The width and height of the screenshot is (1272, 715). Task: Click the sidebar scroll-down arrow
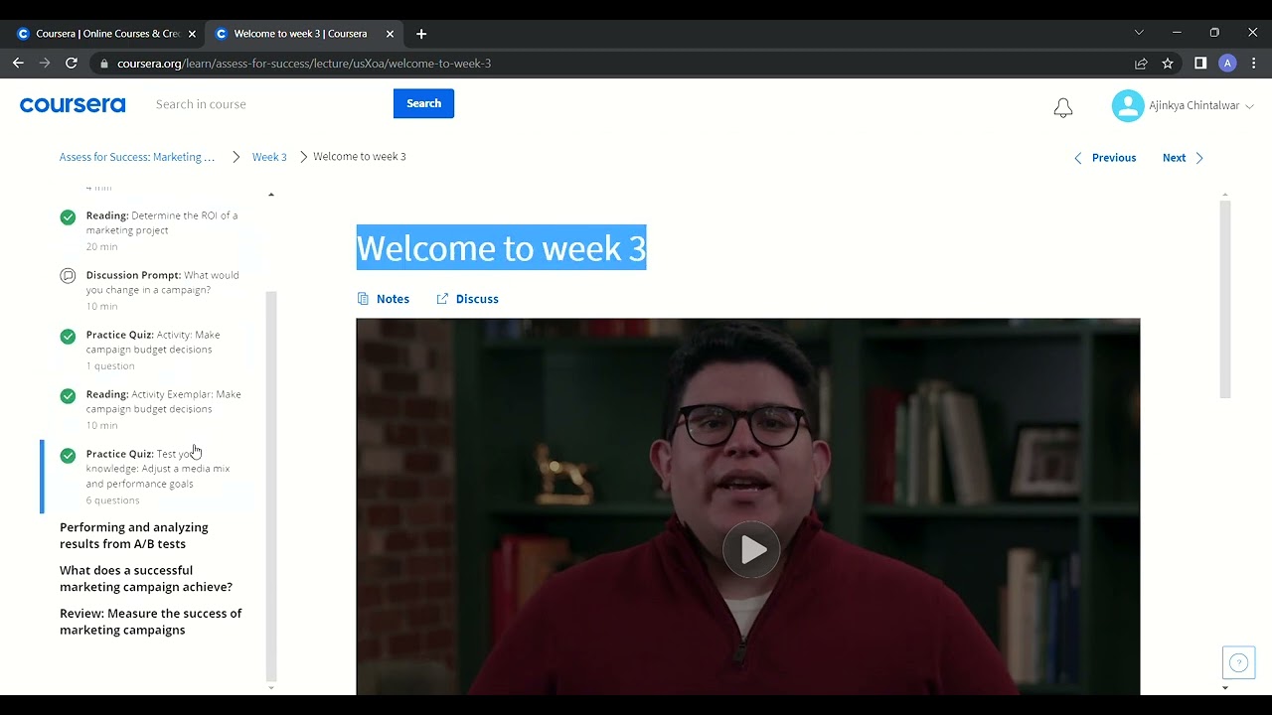coord(271,687)
